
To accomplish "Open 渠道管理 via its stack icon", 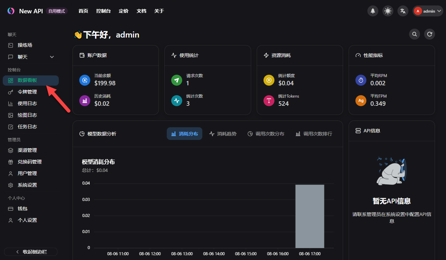I will tap(11, 150).
